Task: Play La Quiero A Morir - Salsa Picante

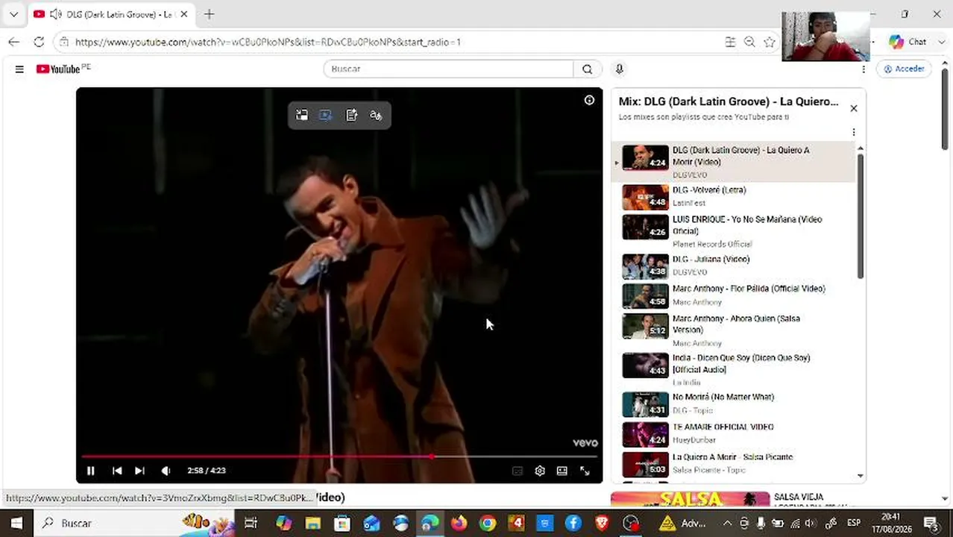Action: [x=735, y=463]
